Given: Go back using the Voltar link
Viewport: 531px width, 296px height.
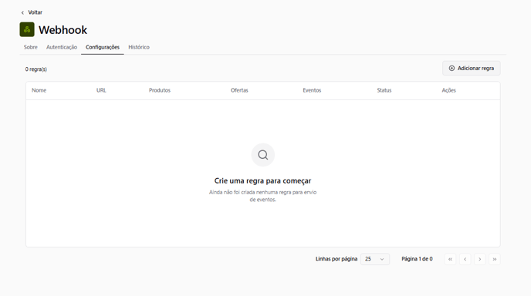Looking at the screenshot, I should pos(32,12).
